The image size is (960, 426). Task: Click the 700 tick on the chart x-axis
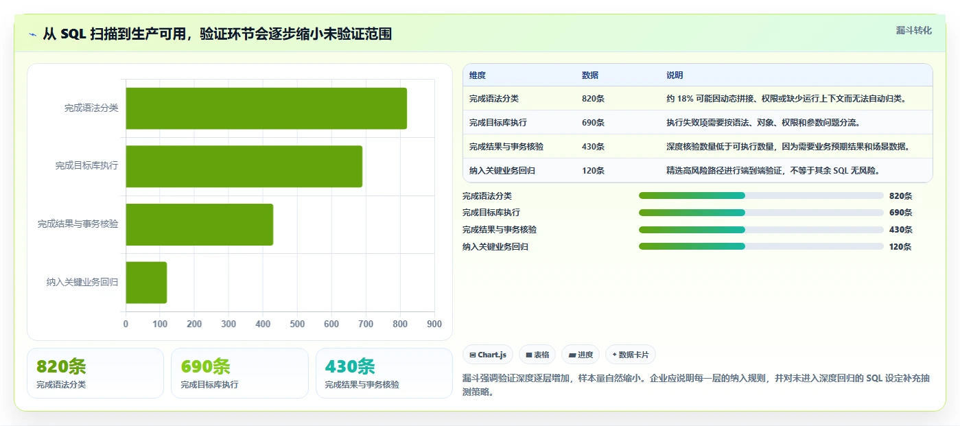coord(366,324)
